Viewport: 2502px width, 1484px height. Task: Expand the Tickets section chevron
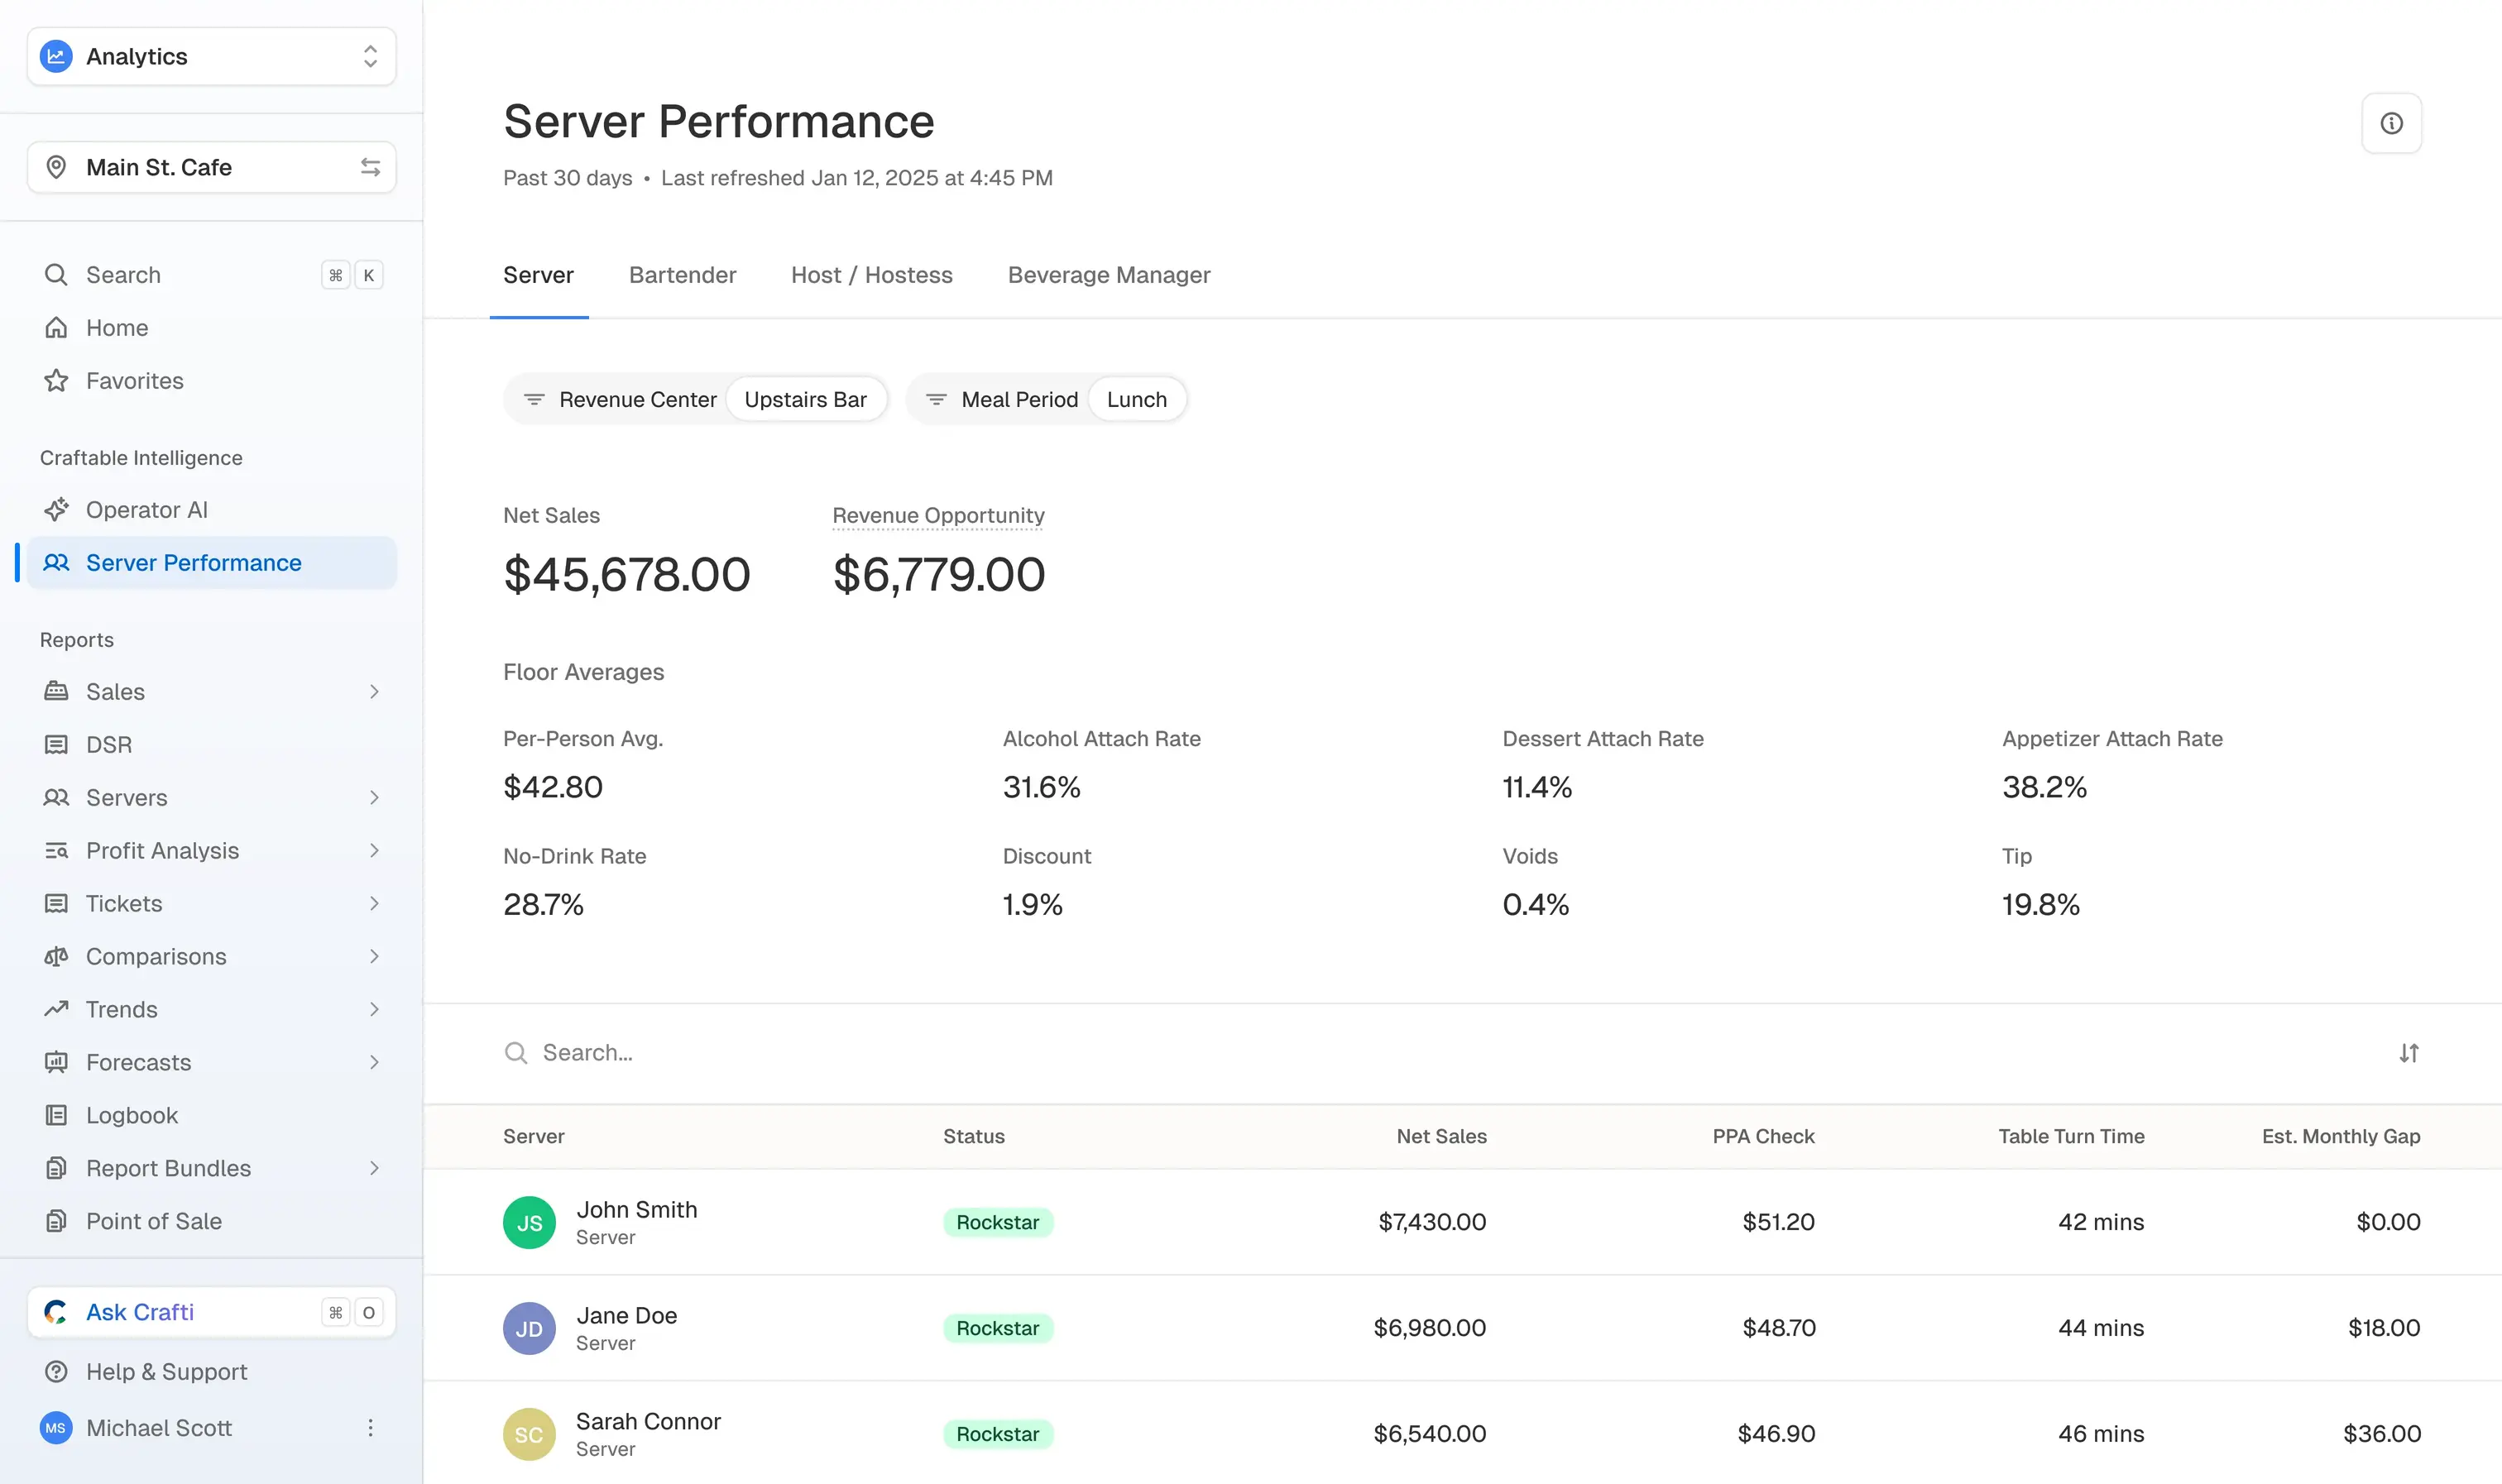click(x=374, y=904)
